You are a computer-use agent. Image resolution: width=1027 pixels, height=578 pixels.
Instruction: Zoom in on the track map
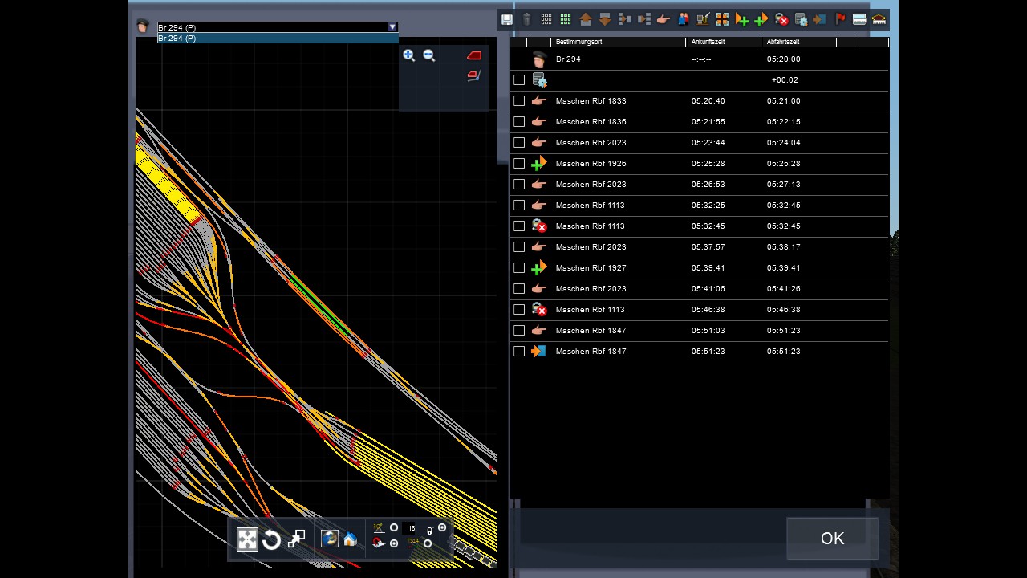409,55
